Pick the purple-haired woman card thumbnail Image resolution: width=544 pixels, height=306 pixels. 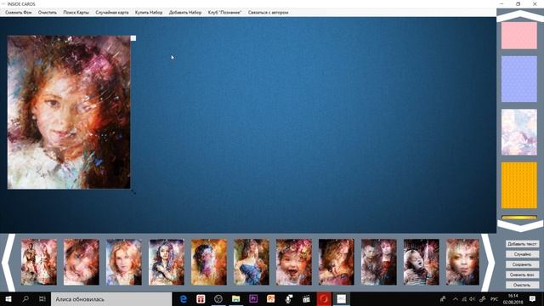pyautogui.click(x=167, y=262)
